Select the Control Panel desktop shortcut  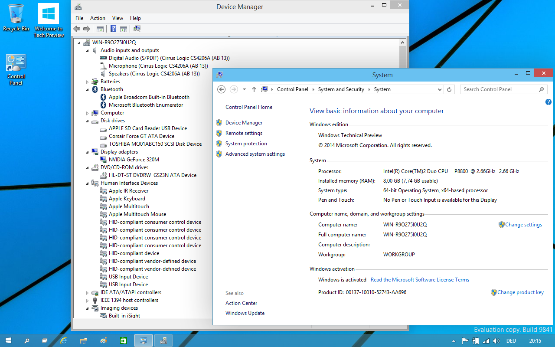click(x=16, y=69)
